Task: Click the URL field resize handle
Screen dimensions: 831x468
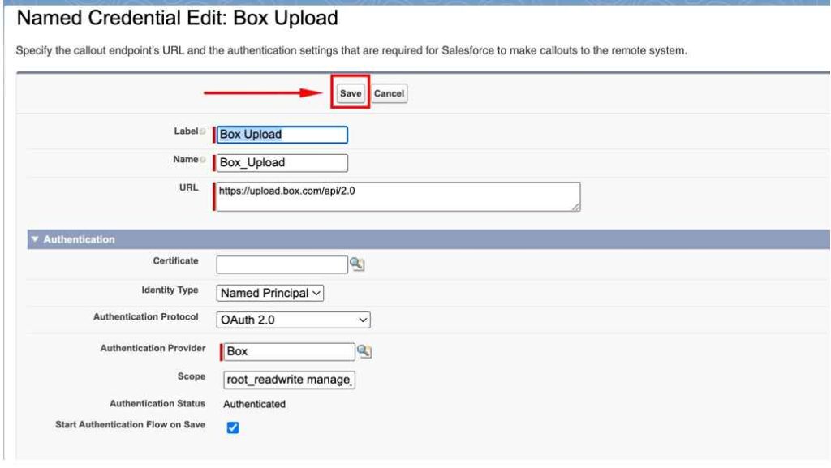Action: pyautogui.click(x=575, y=208)
